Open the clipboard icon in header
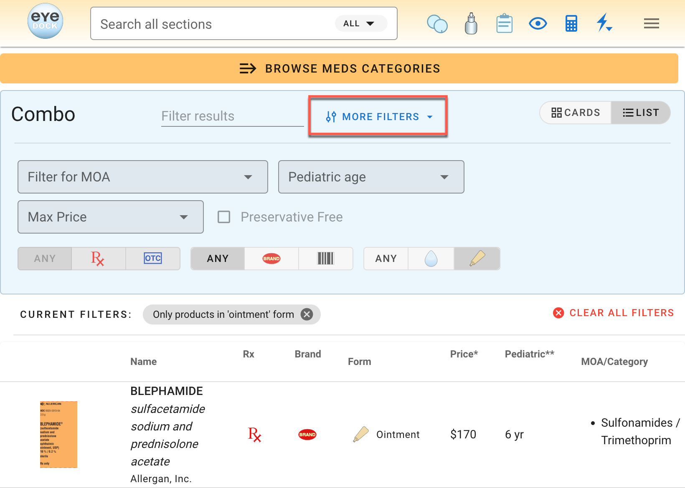 pos(504,24)
